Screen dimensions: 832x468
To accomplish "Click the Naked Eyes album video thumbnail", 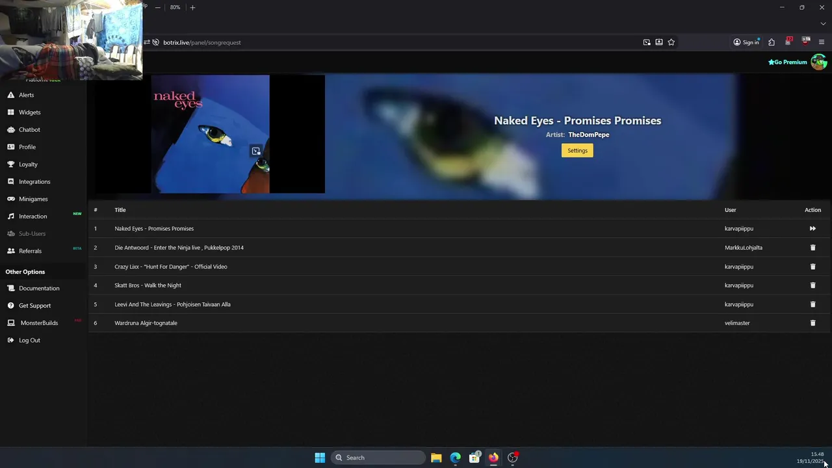I will pyautogui.click(x=210, y=134).
